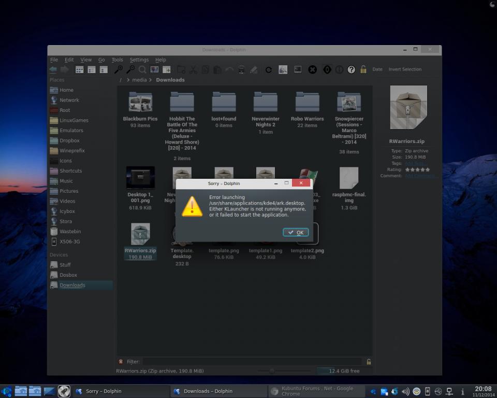Switch to Details view mode
Viewport: 497px width, 398px height.
[104, 69]
